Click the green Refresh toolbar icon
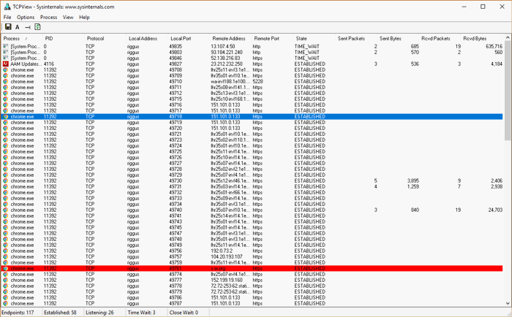This screenshot has height=317, width=512. point(37,27)
